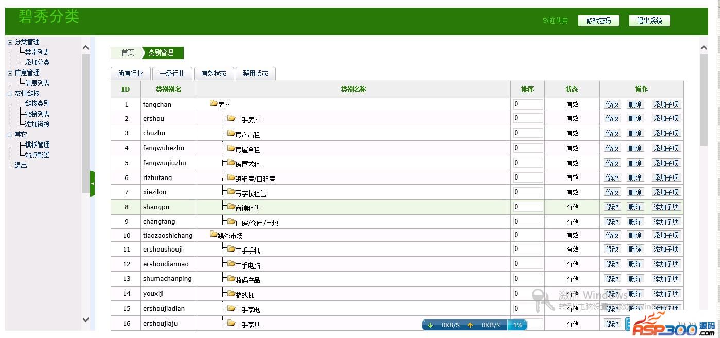Click the folder icon beside 二手家具
The width and height of the screenshot is (720, 338).
coord(231,323)
